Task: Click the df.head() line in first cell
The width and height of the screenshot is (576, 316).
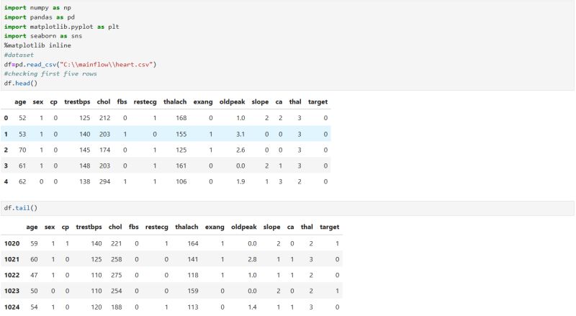Action: tap(21, 83)
